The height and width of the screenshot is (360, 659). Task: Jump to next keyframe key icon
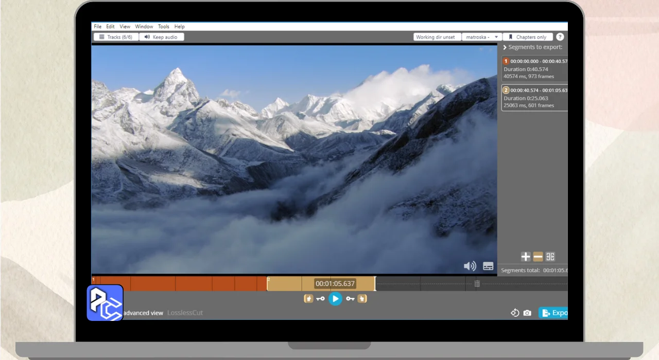click(350, 298)
